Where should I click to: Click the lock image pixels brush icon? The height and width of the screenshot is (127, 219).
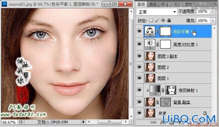157,20
